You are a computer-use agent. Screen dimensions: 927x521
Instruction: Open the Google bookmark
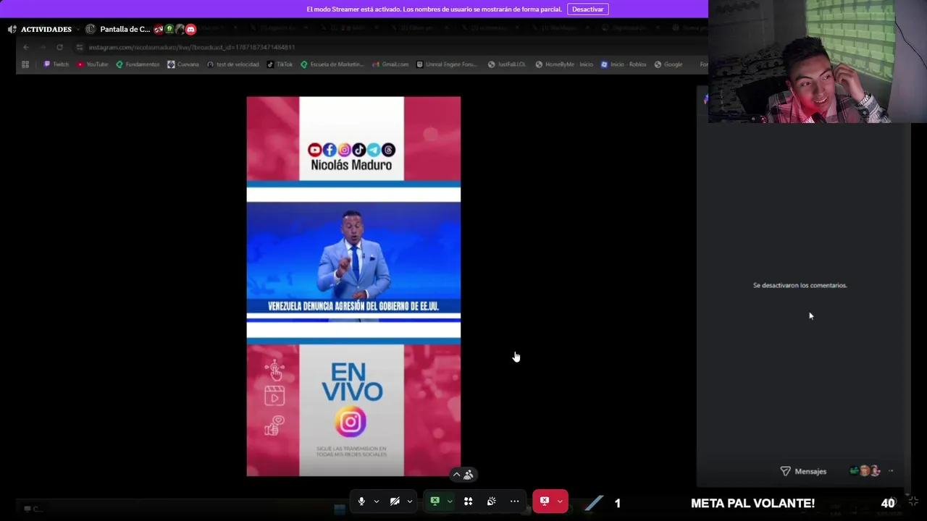tap(668, 64)
